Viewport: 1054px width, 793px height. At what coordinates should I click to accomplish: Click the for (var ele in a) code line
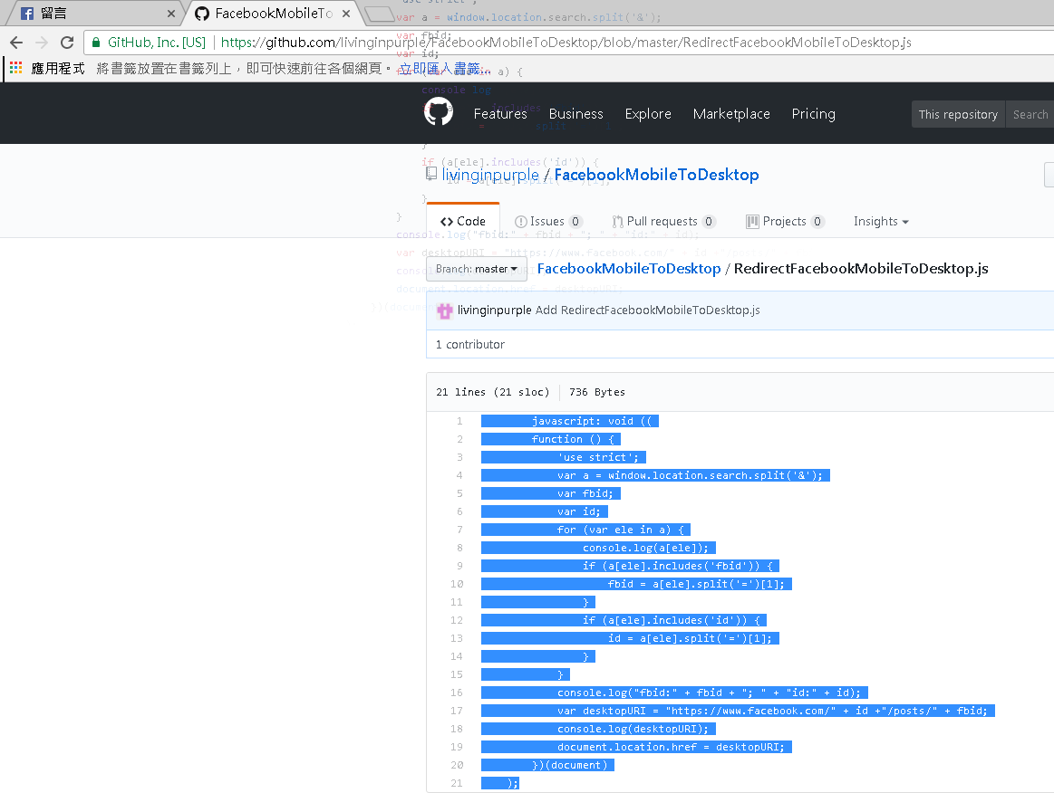(621, 530)
